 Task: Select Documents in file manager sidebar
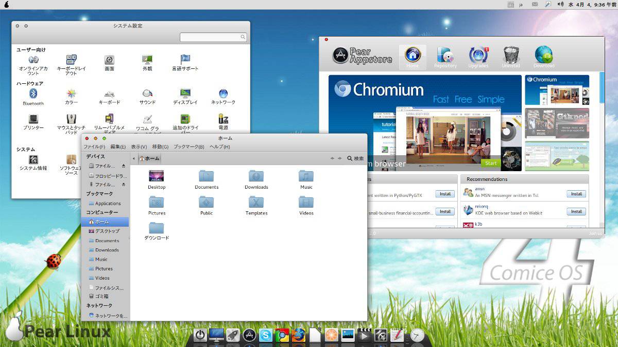105,241
